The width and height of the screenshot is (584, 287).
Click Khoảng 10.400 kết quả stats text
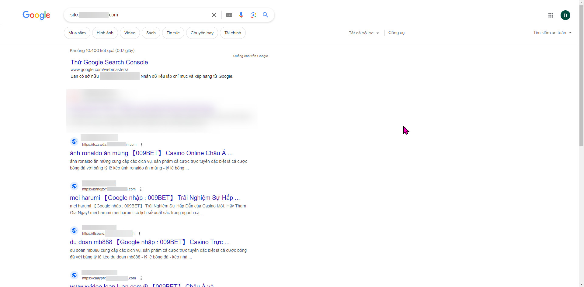102,50
